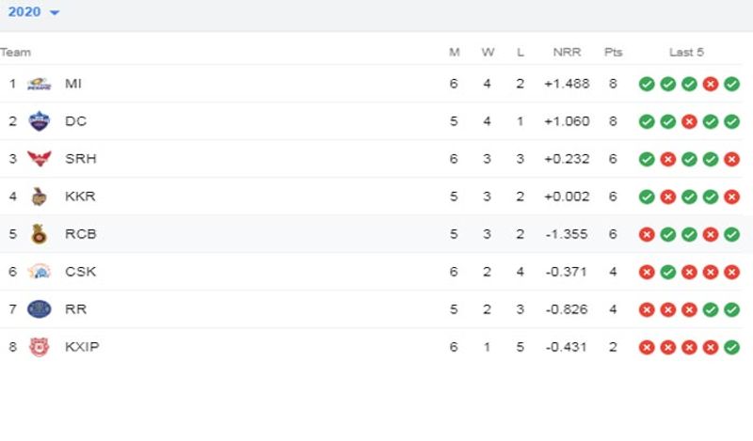This screenshot has height=441, width=753.
Task: Select the SRH team logo
Action: [39, 158]
